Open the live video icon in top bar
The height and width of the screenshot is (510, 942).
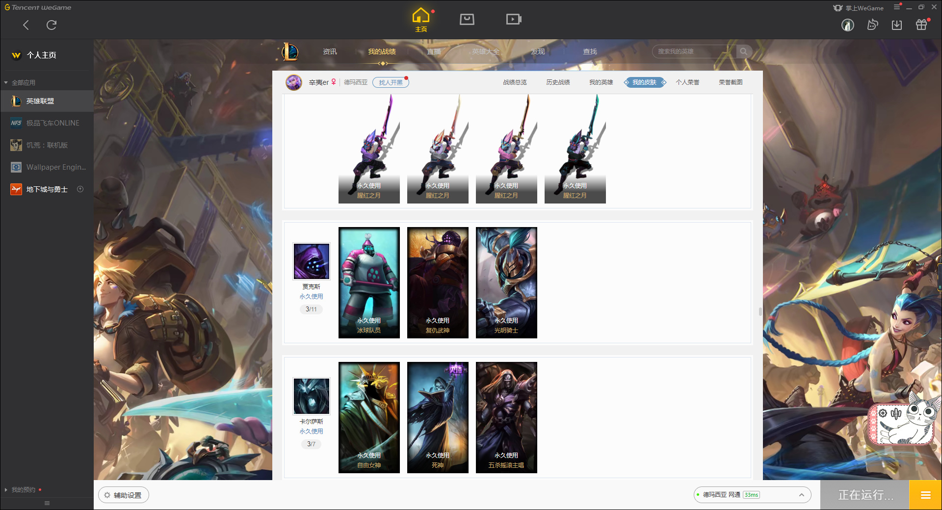coord(514,19)
